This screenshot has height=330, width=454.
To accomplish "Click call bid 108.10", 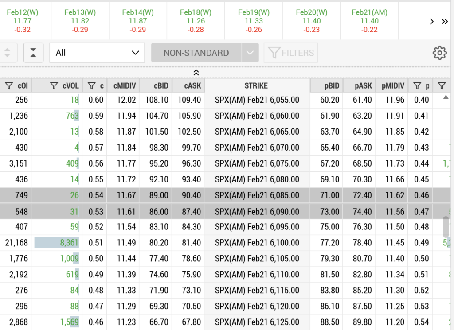I will tap(157, 100).
